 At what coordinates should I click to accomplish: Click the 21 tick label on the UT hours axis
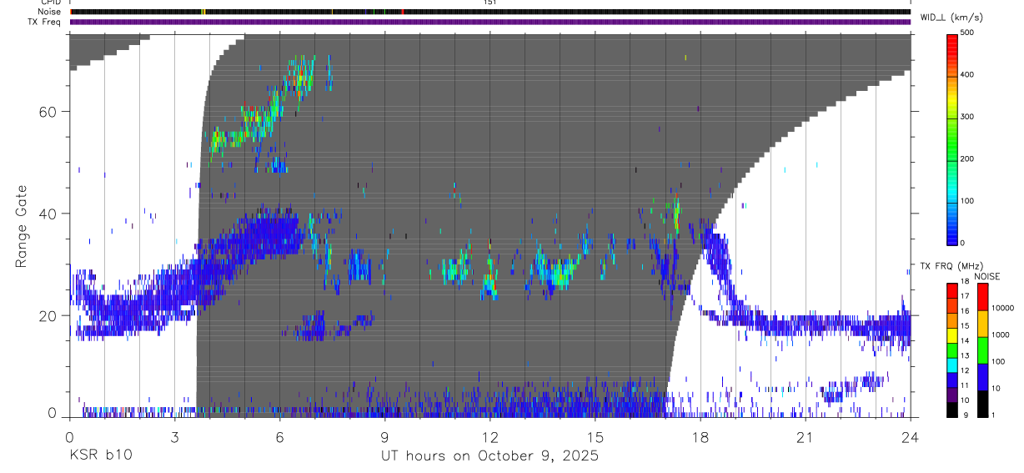pos(806,437)
